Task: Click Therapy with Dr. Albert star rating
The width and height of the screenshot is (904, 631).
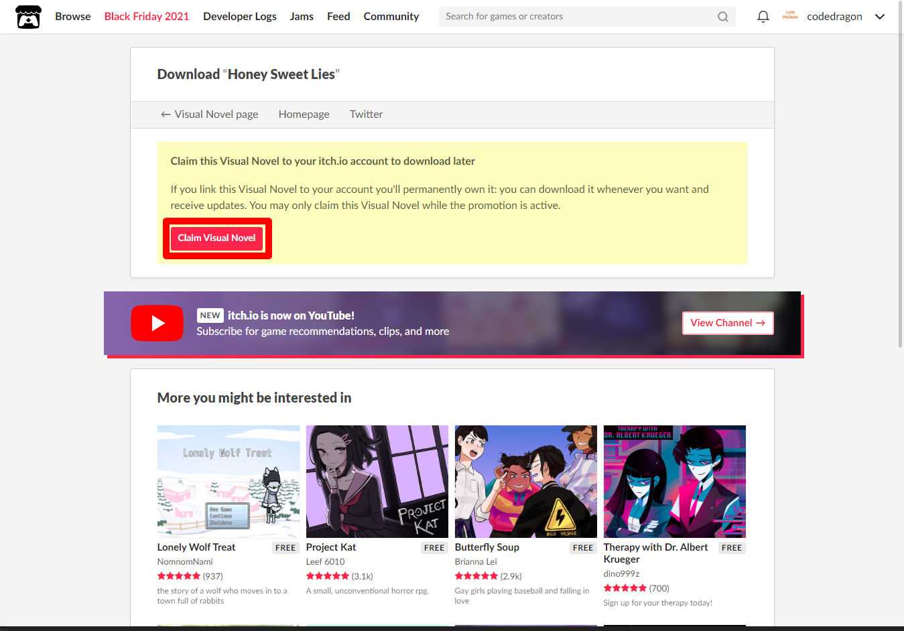Action: (625, 588)
